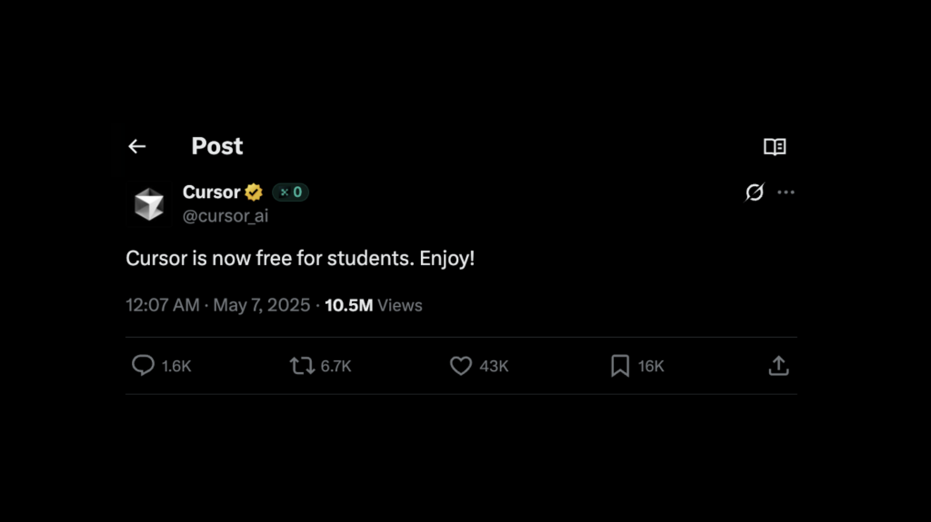
Task: Click the 12:07 AM timestamp link
Action: coord(162,306)
